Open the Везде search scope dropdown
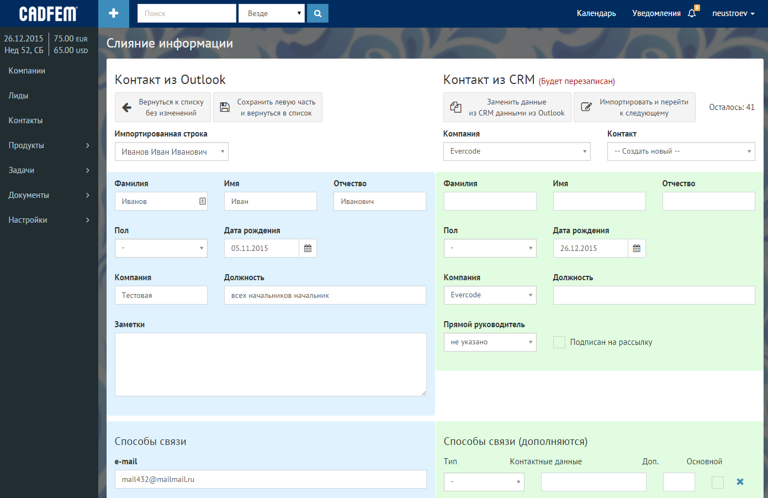 [x=272, y=14]
